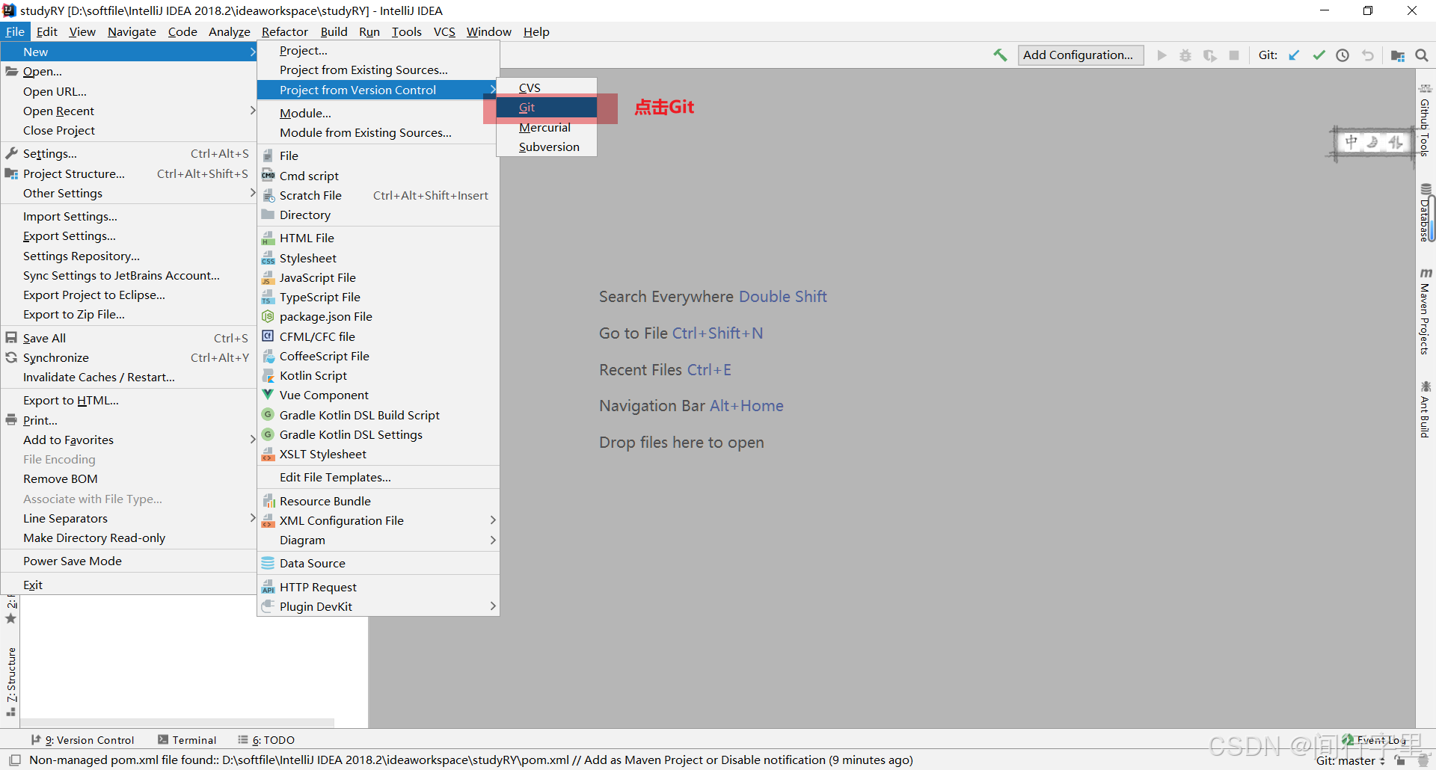The height and width of the screenshot is (770, 1436).
Task: Open Github Tools side panel
Action: coord(1426,120)
